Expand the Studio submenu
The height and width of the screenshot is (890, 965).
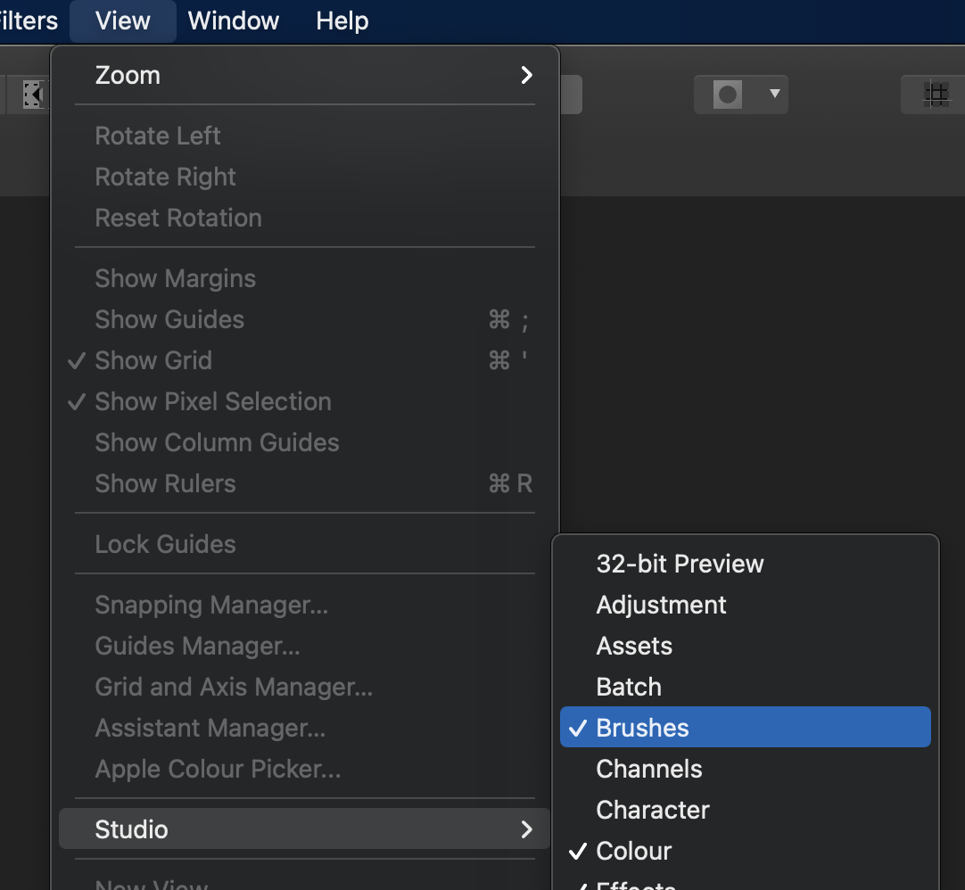click(305, 829)
